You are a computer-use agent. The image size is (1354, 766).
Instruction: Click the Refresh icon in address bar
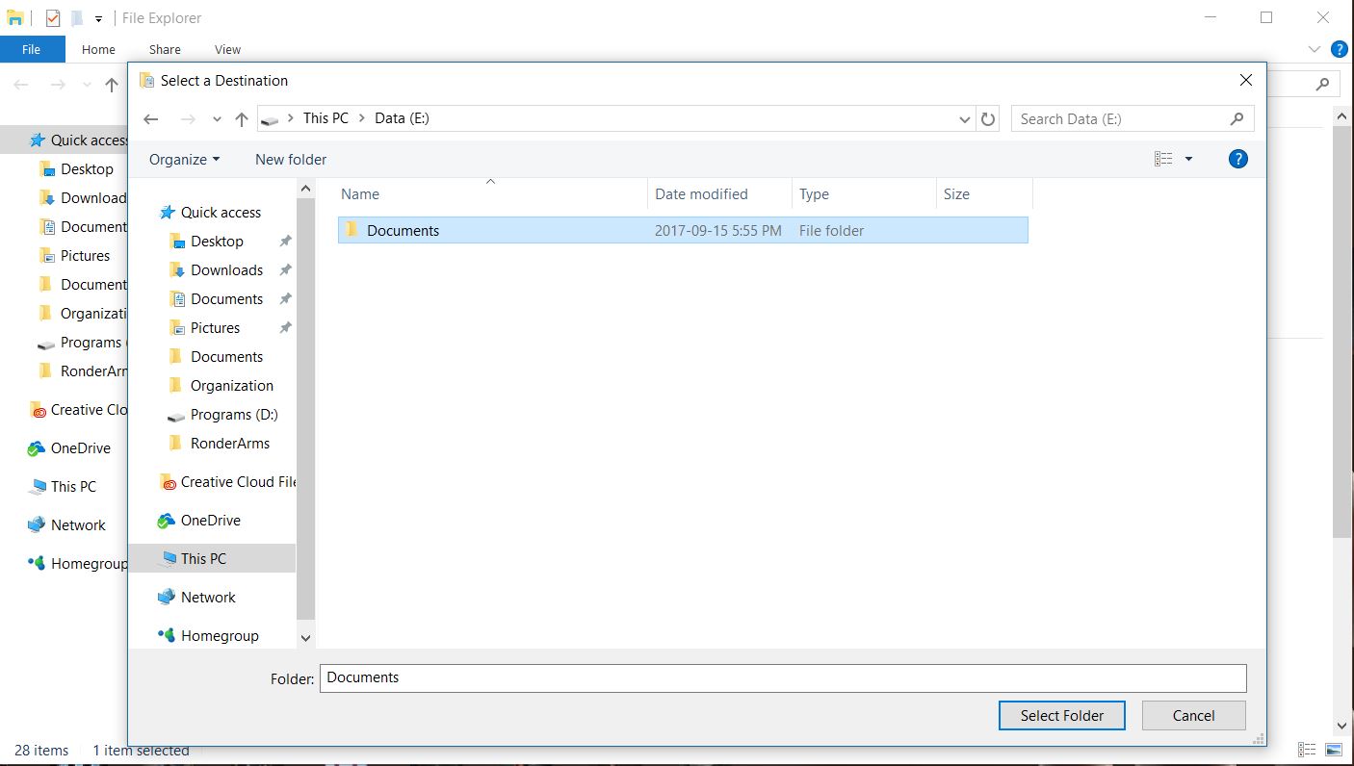(x=989, y=118)
